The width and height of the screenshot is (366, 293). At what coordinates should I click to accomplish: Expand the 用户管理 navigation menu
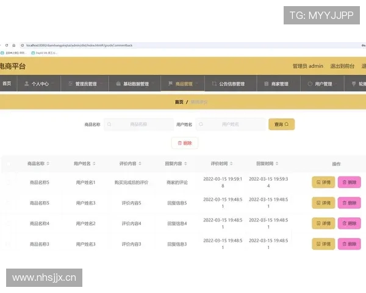(x=322, y=84)
